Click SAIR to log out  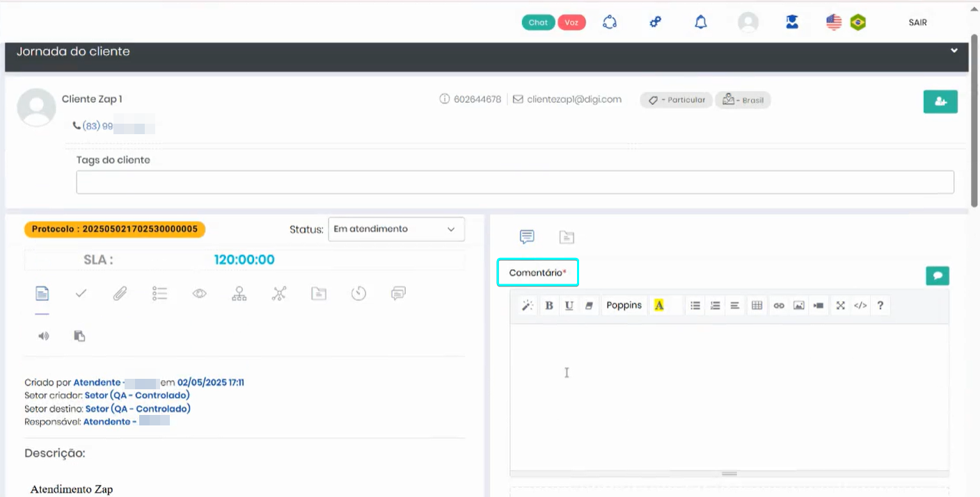(917, 22)
